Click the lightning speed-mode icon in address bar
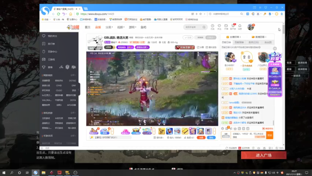The image size is (312, 176). [x=197, y=14]
